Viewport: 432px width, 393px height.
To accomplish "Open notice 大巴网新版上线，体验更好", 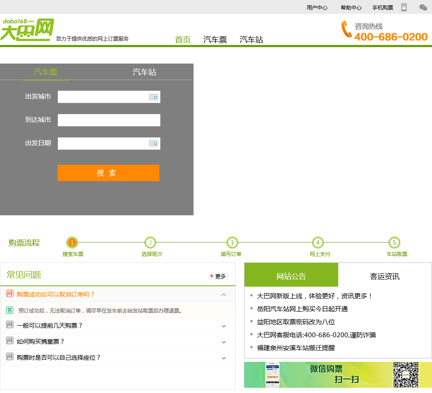I will coord(314,296).
